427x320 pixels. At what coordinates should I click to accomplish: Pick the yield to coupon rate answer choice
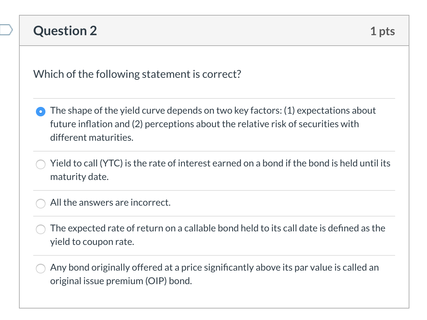click(x=40, y=229)
